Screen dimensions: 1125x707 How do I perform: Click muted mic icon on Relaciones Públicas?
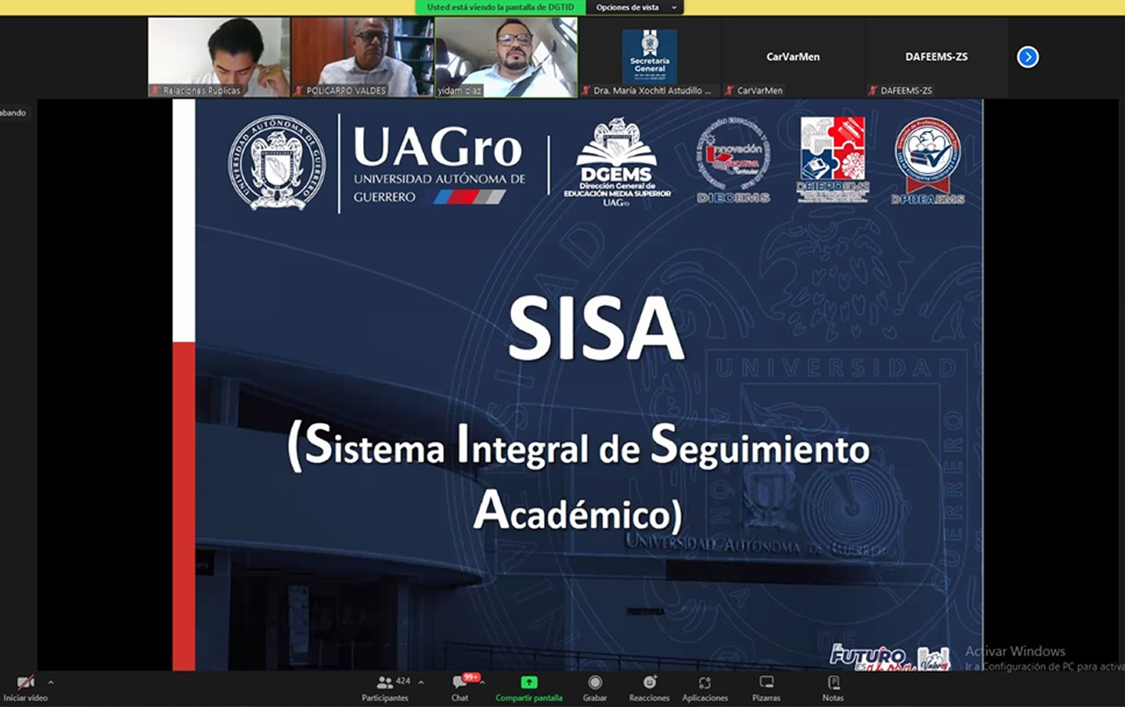pyautogui.click(x=156, y=91)
